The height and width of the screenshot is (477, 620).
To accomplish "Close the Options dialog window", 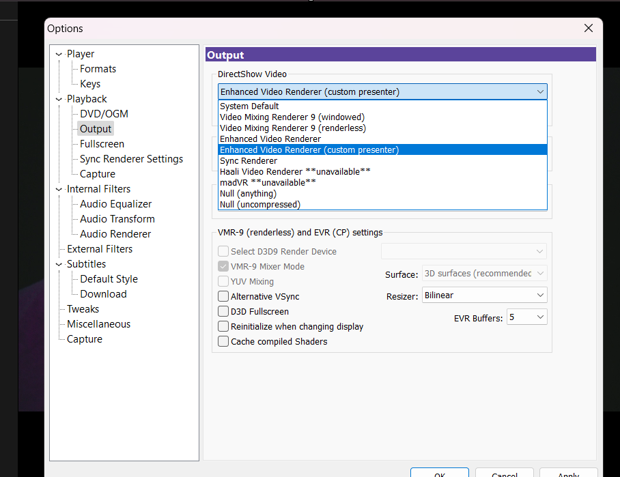I will [588, 28].
